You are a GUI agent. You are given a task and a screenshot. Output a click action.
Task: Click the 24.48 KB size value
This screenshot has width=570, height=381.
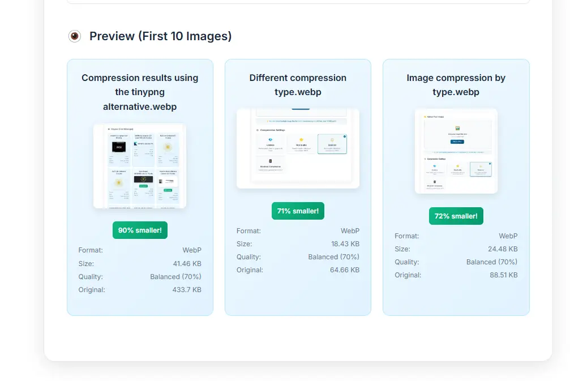point(503,249)
